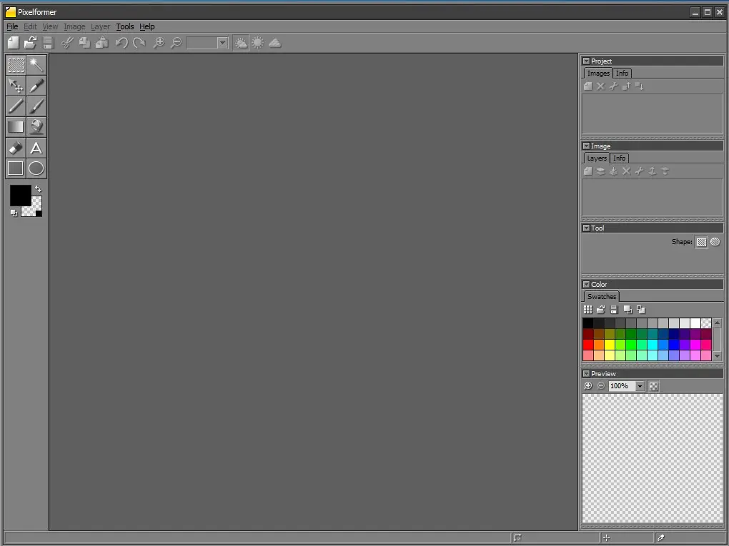Click the main toolbar Zoom Out magnifier
This screenshot has width=729, height=546.
coord(177,43)
